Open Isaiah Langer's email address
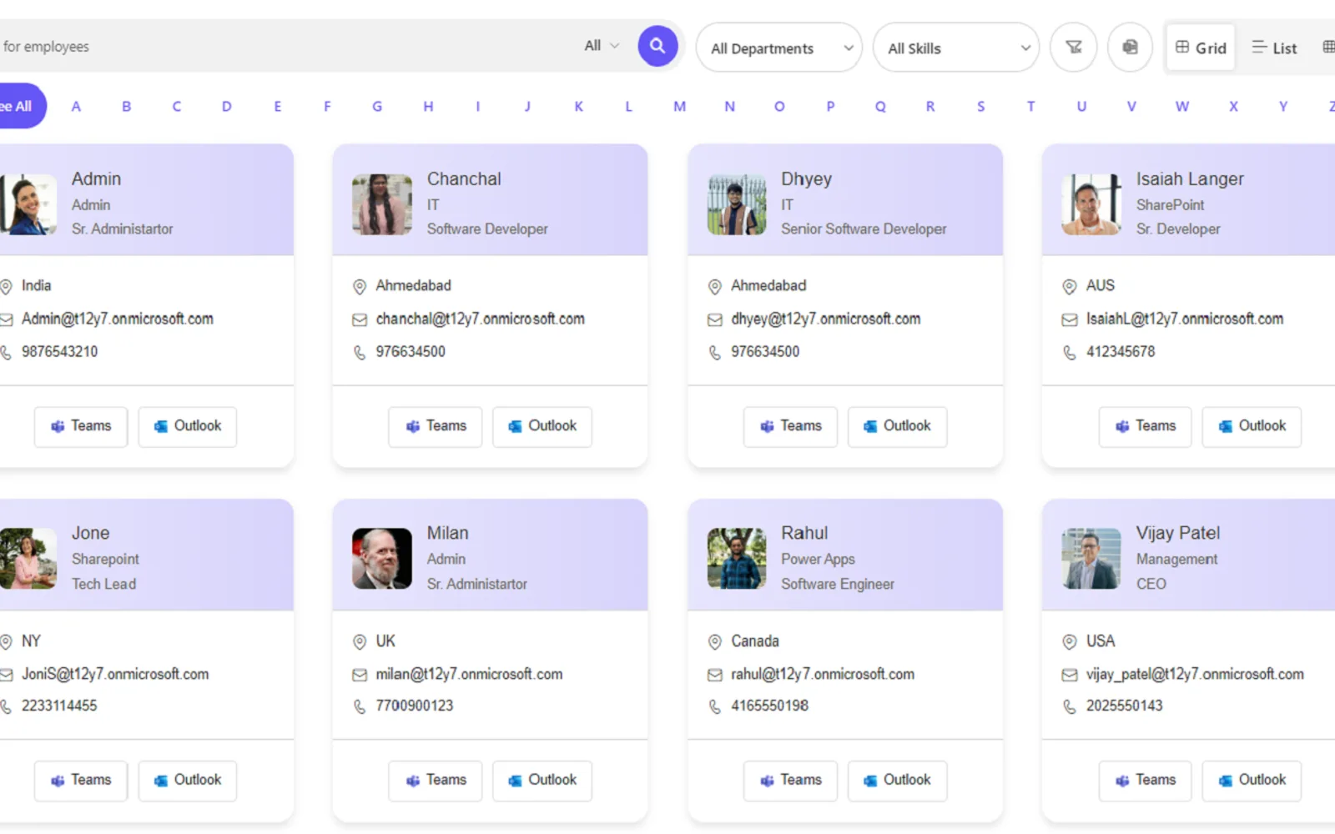 pyautogui.click(x=1184, y=319)
